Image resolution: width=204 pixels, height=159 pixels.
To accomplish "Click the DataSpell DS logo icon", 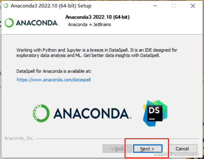I will [x=155, y=113].
